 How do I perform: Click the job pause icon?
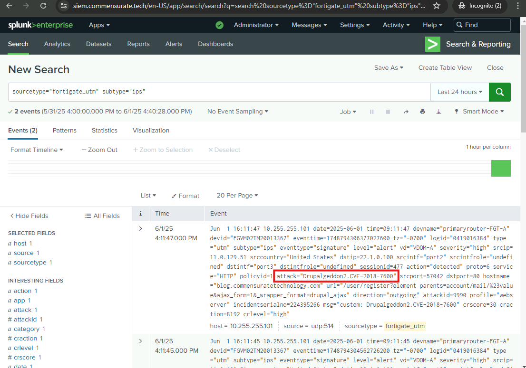(x=372, y=112)
